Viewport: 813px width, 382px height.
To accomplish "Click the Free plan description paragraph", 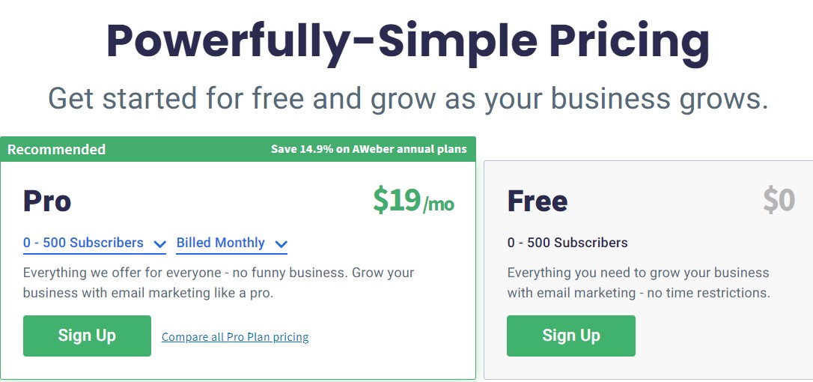I will point(639,283).
